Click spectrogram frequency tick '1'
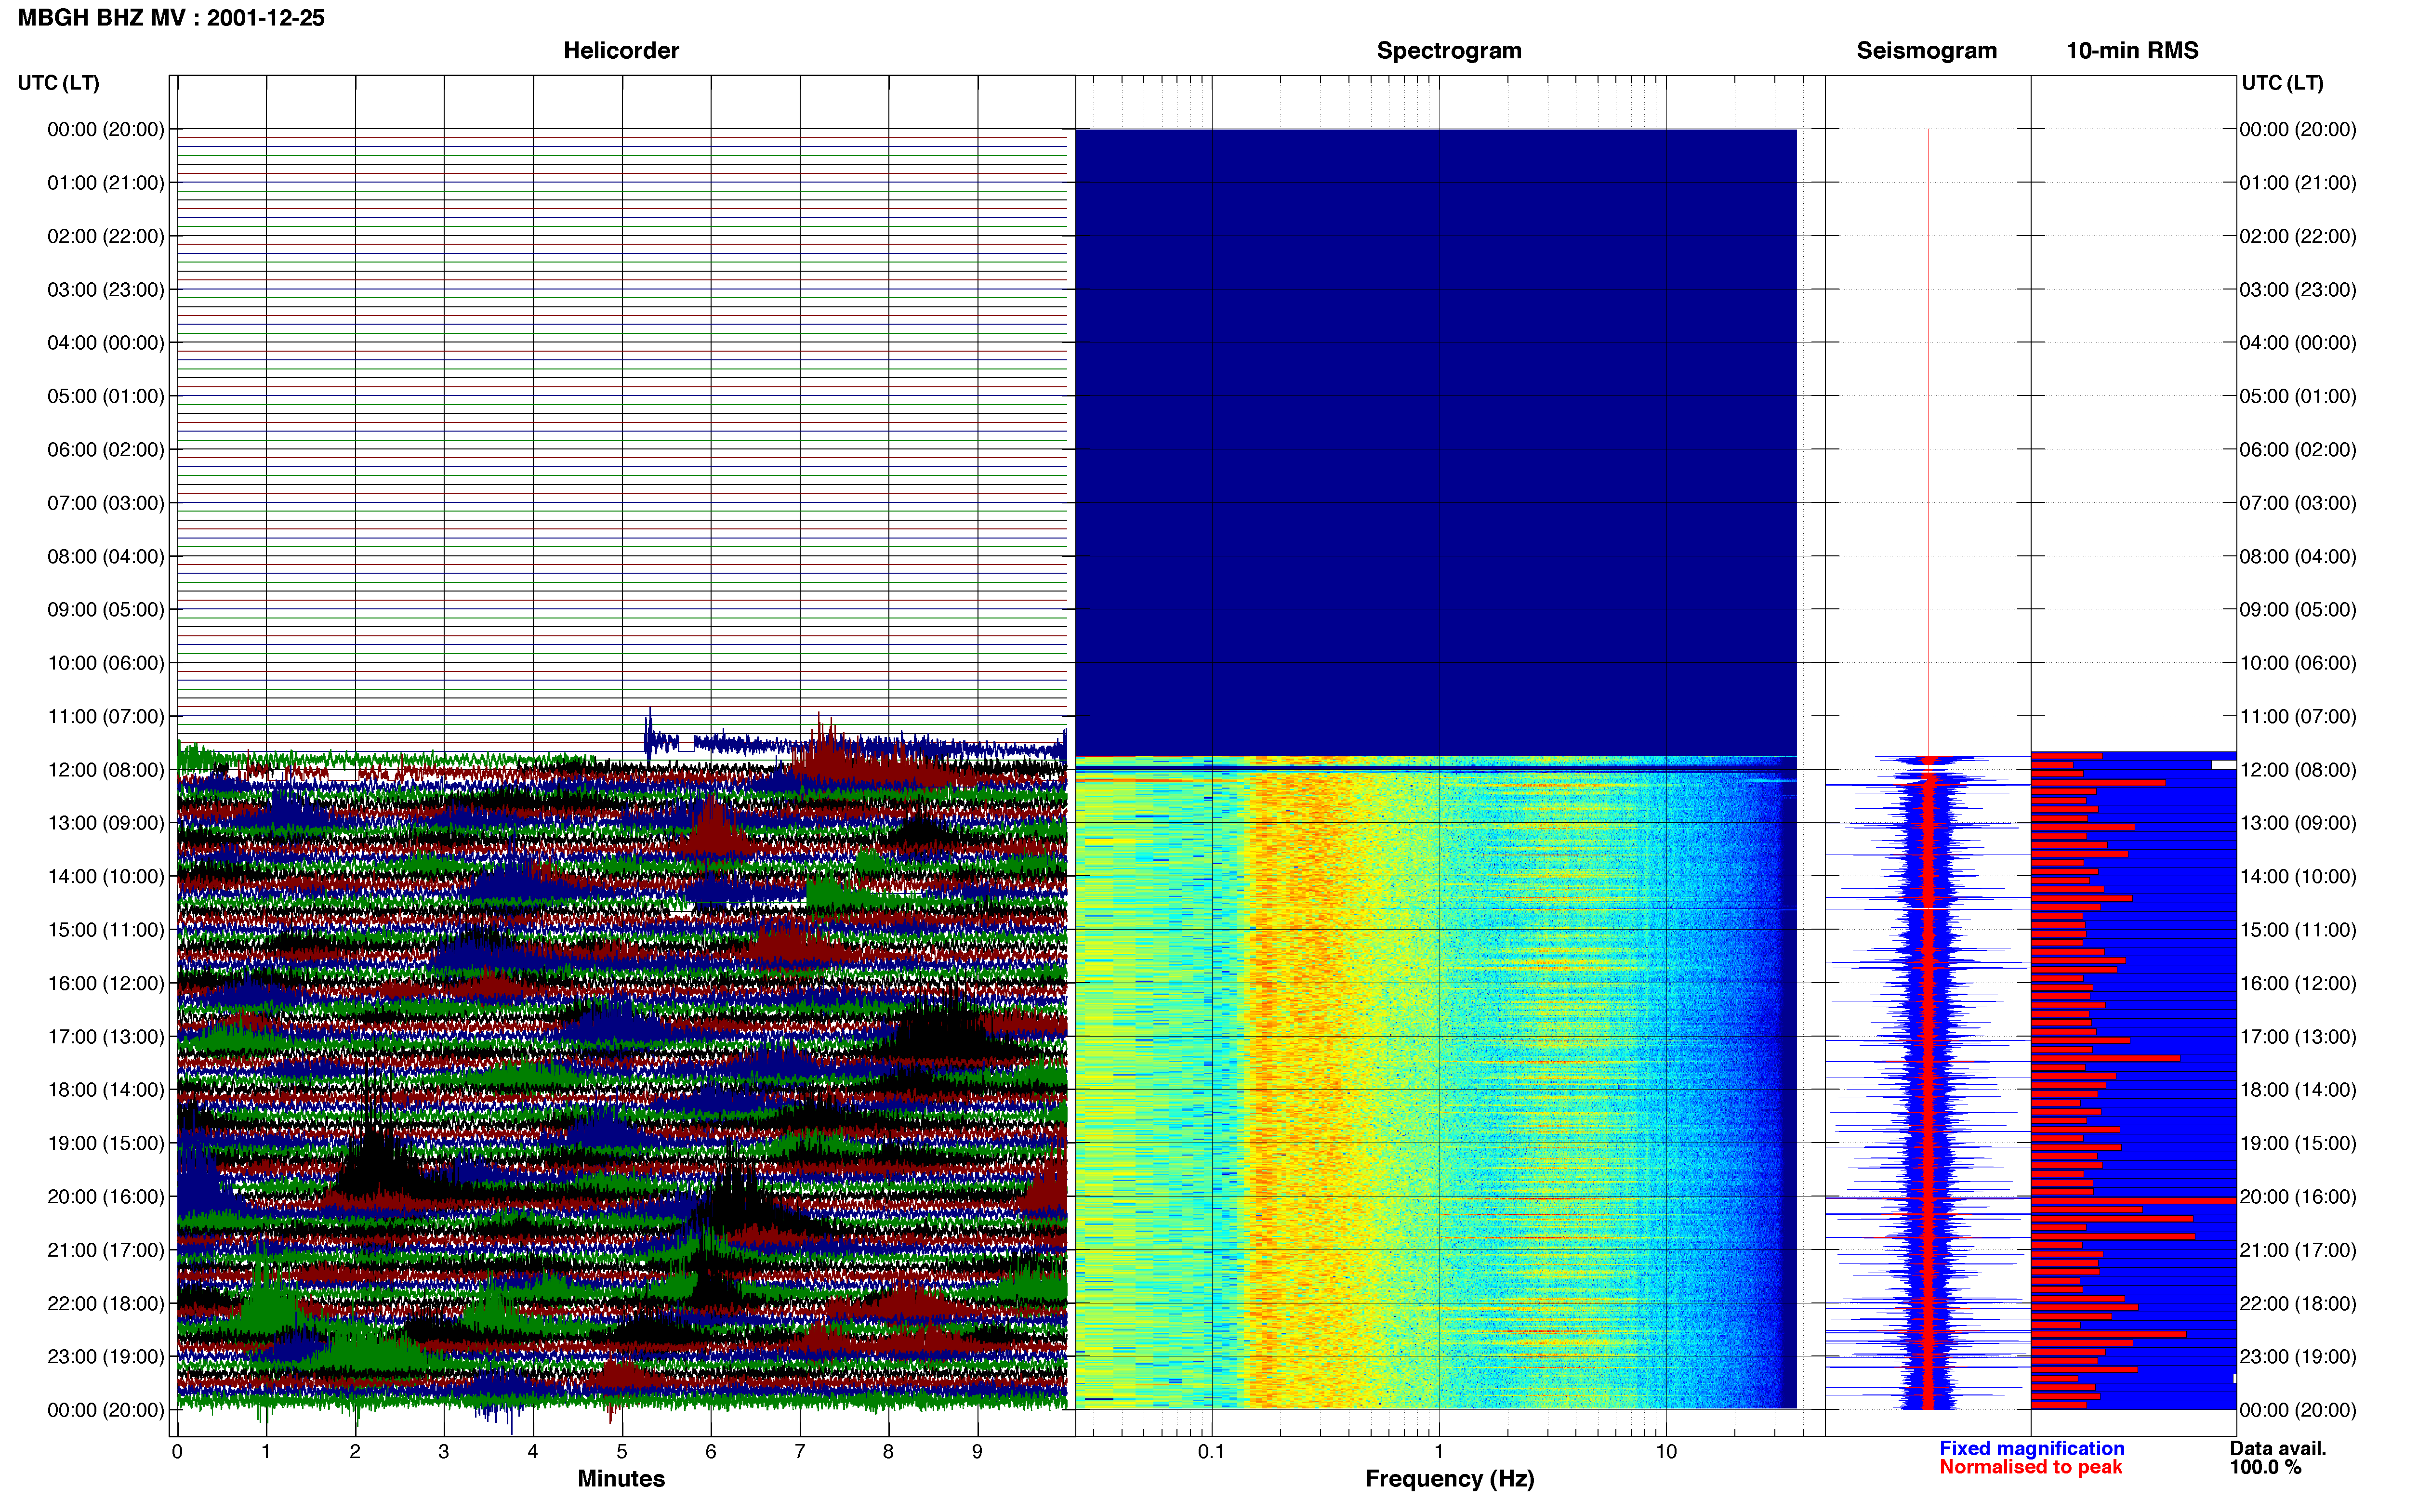 pos(1439,1452)
